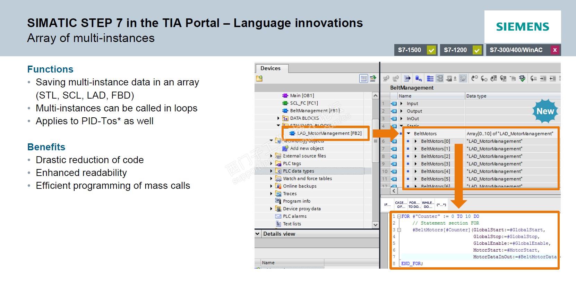Expand the PLC tags folder
The image size is (576, 286).
272,163
